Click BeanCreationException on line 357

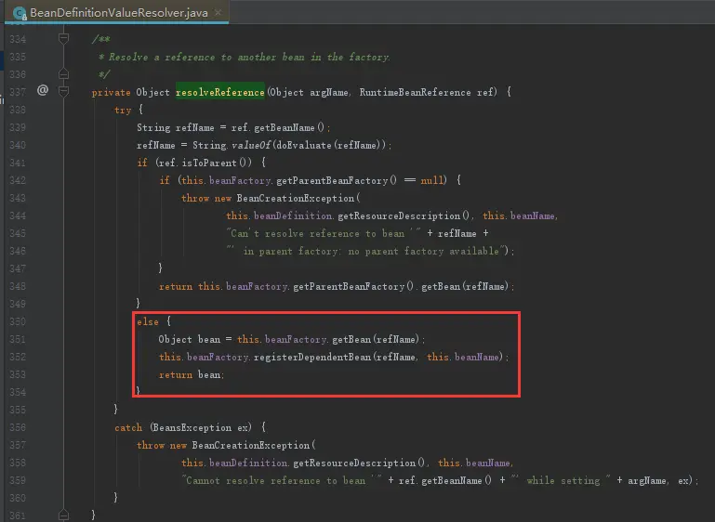(x=250, y=445)
